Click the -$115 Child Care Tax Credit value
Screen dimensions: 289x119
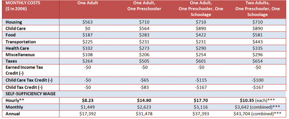pos(201,80)
